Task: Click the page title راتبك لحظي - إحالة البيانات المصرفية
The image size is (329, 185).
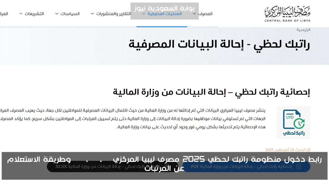Action: (x=219, y=44)
